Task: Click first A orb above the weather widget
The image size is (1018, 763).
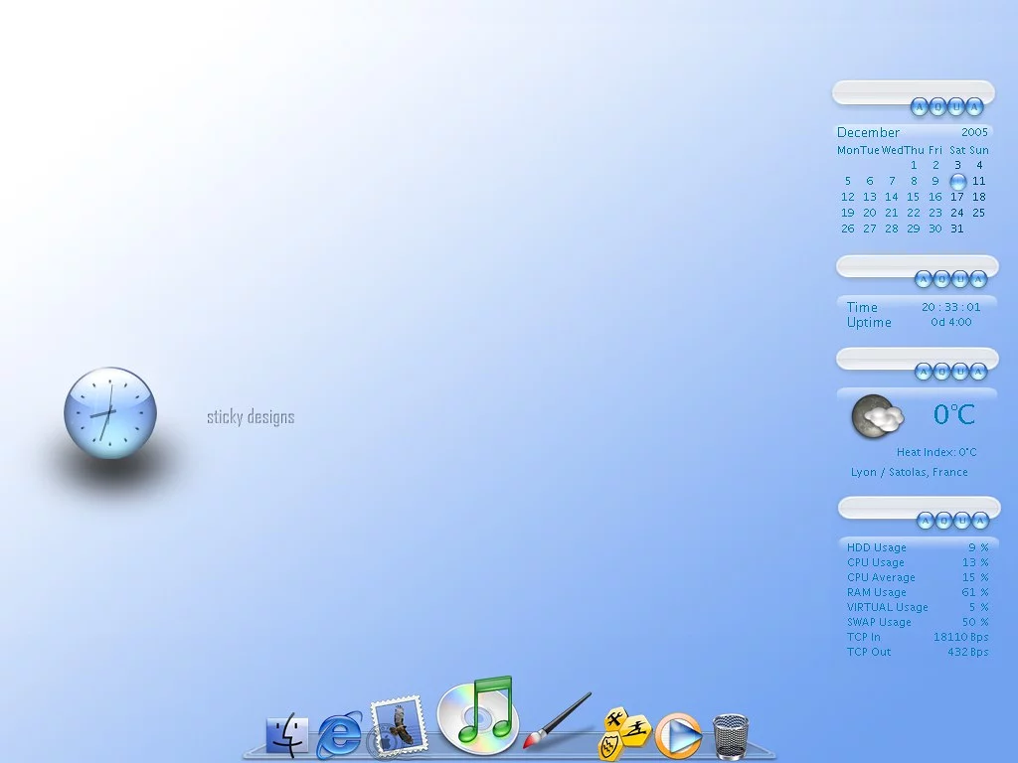Action: click(x=924, y=372)
